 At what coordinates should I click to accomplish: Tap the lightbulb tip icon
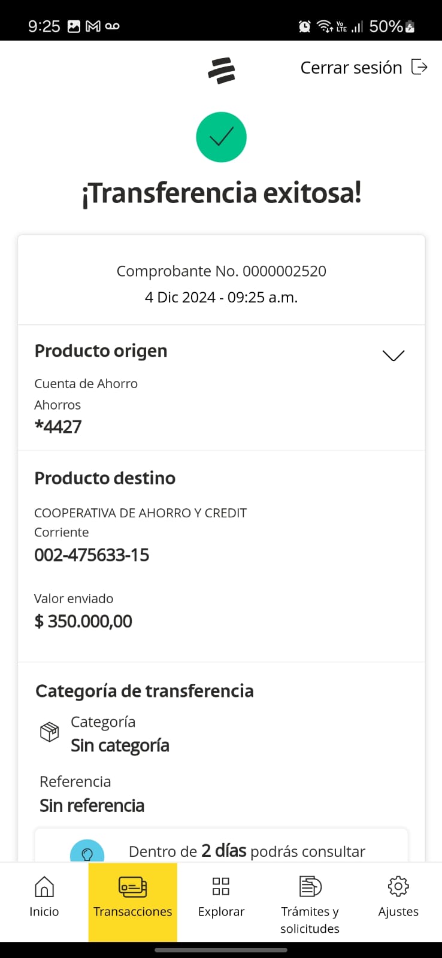pos(87,853)
